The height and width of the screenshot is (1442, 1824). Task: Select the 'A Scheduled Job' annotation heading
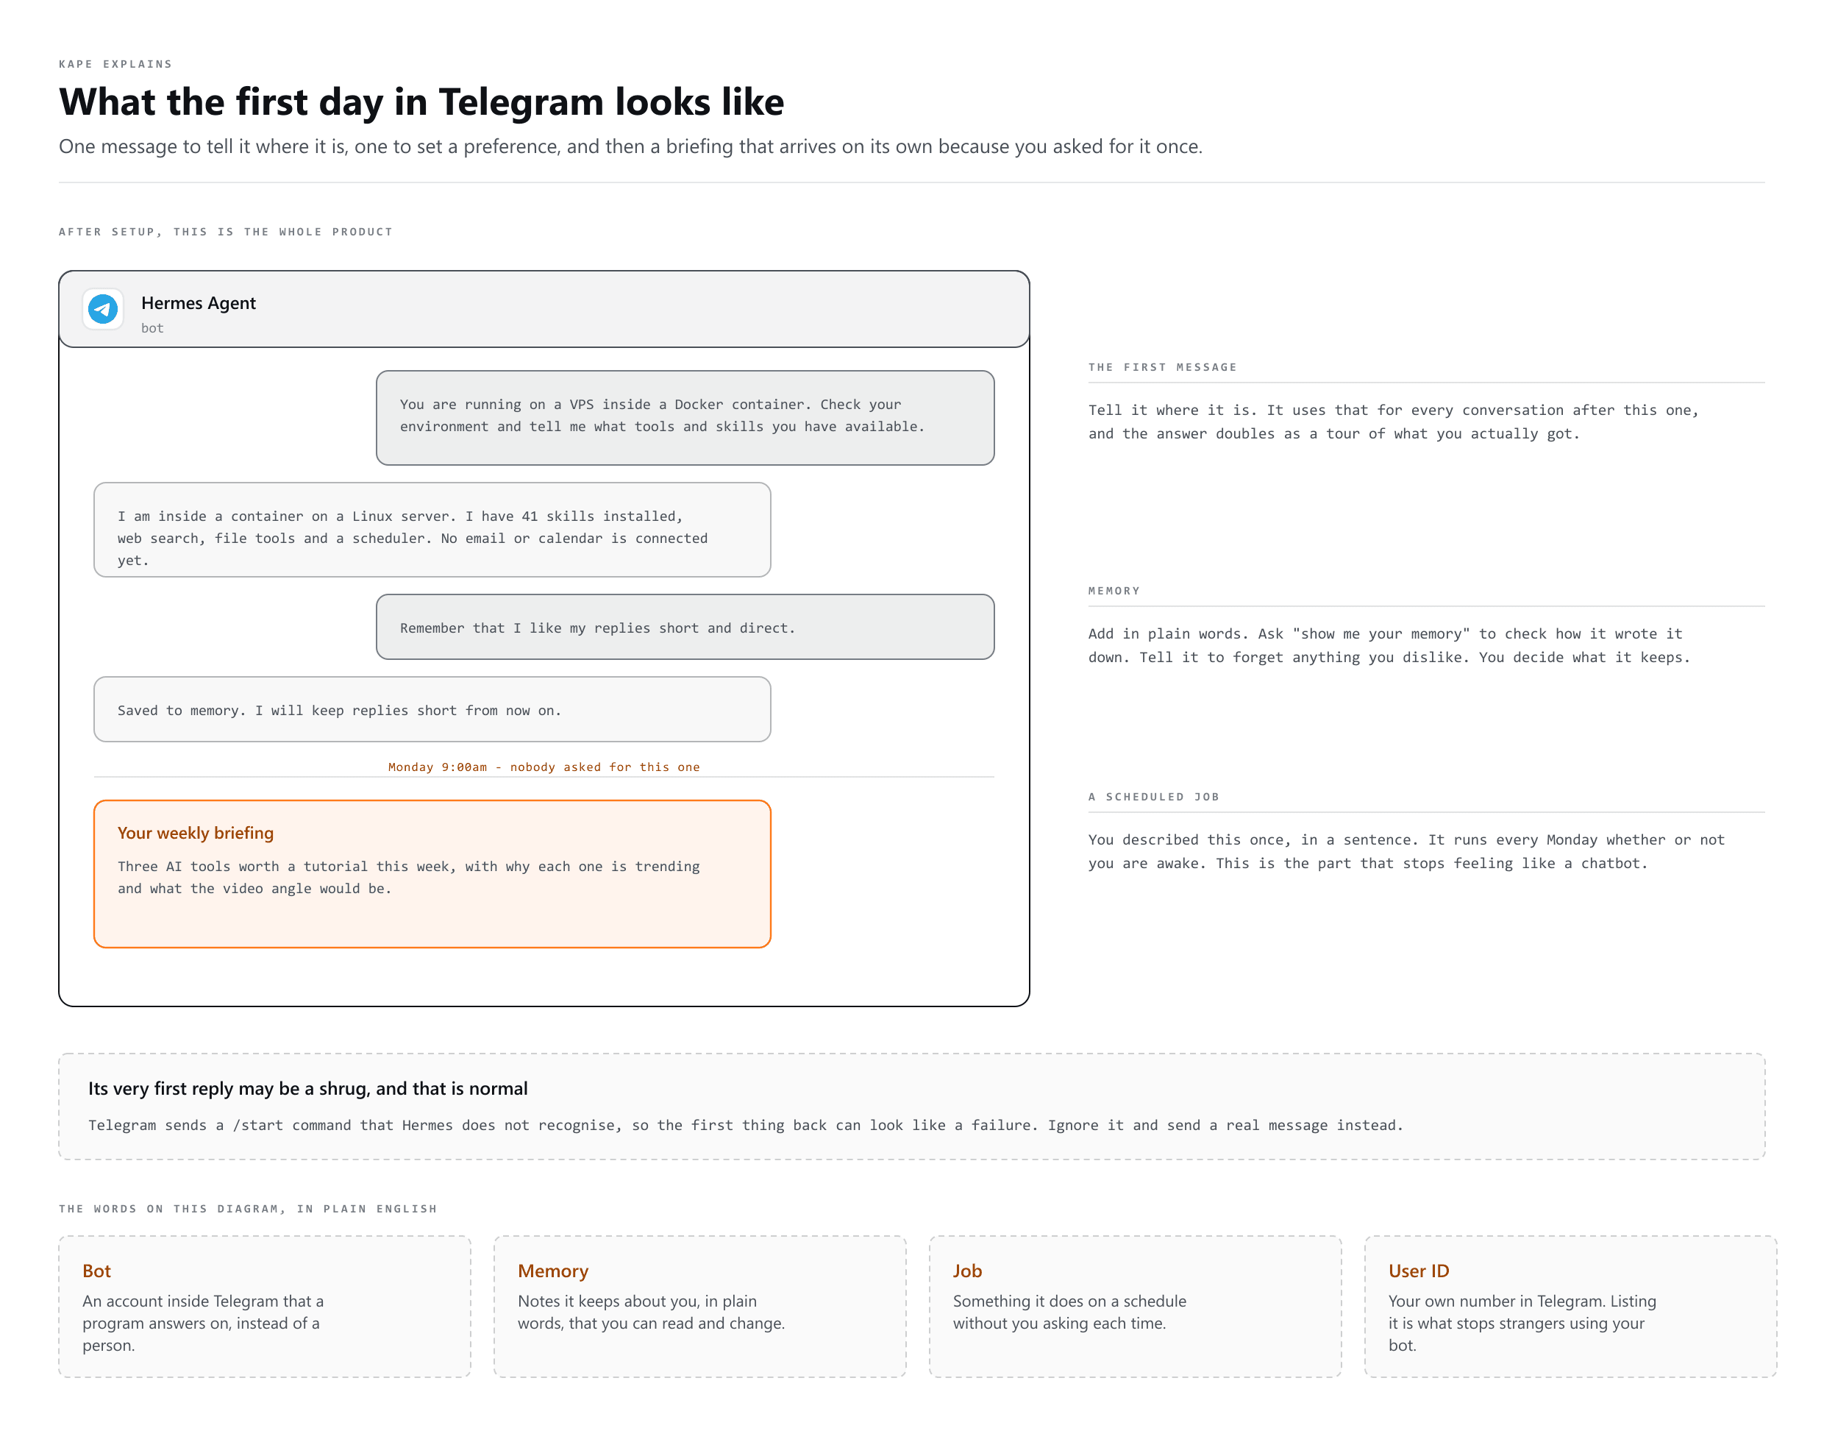click(x=1153, y=797)
